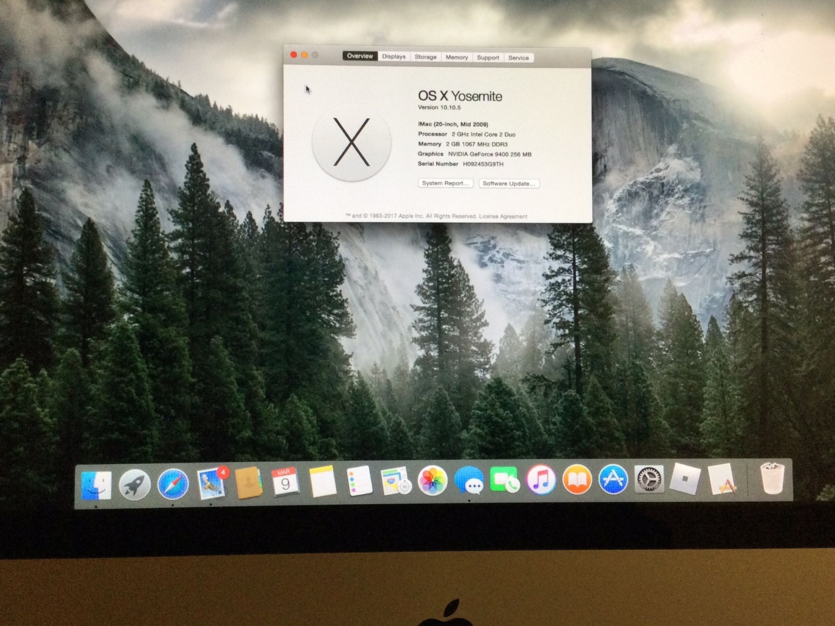Open Mail with 4 unread badge
The height and width of the screenshot is (626, 835).
coord(212,483)
